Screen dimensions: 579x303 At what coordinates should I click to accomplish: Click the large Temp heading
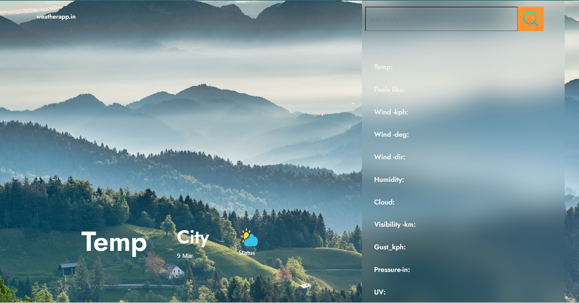(114, 242)
